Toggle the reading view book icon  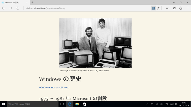tap(154, 8)
